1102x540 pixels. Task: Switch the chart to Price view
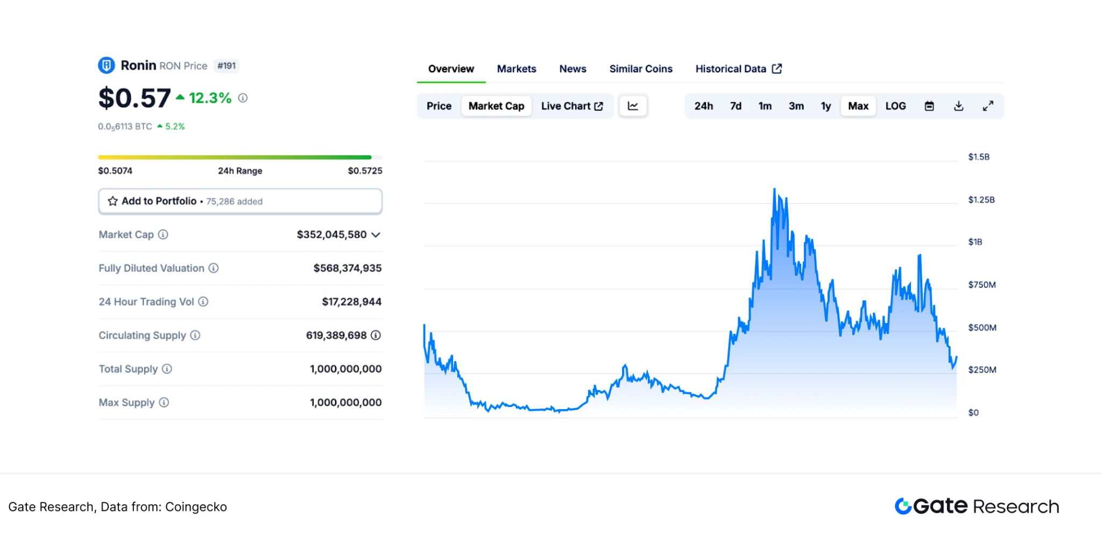439,106
